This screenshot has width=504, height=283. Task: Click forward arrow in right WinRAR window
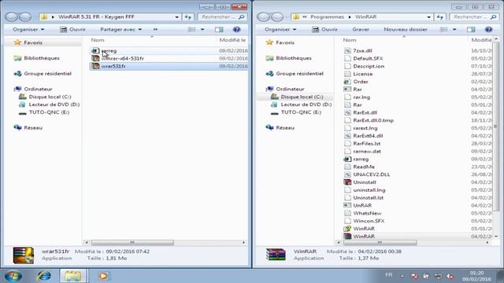[x=277, y=17]
